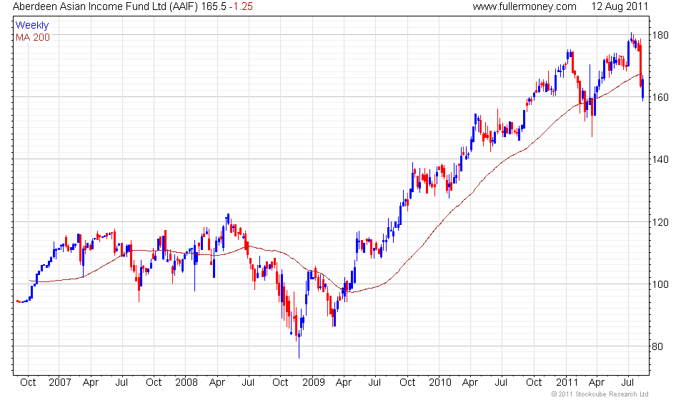Click the 'Apr' label right after 2009
Image resolution: width=686 pixels, height=400 pixels.
(x=344, y=382)
